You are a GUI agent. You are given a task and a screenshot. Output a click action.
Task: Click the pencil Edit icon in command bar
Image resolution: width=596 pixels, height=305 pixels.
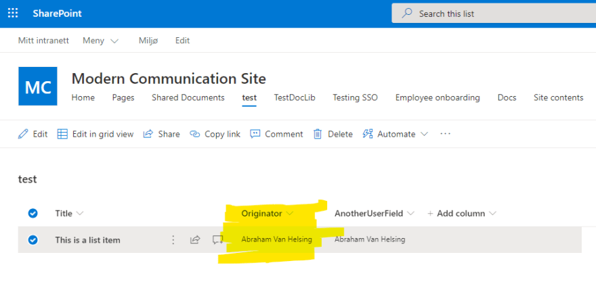[24, 134]
